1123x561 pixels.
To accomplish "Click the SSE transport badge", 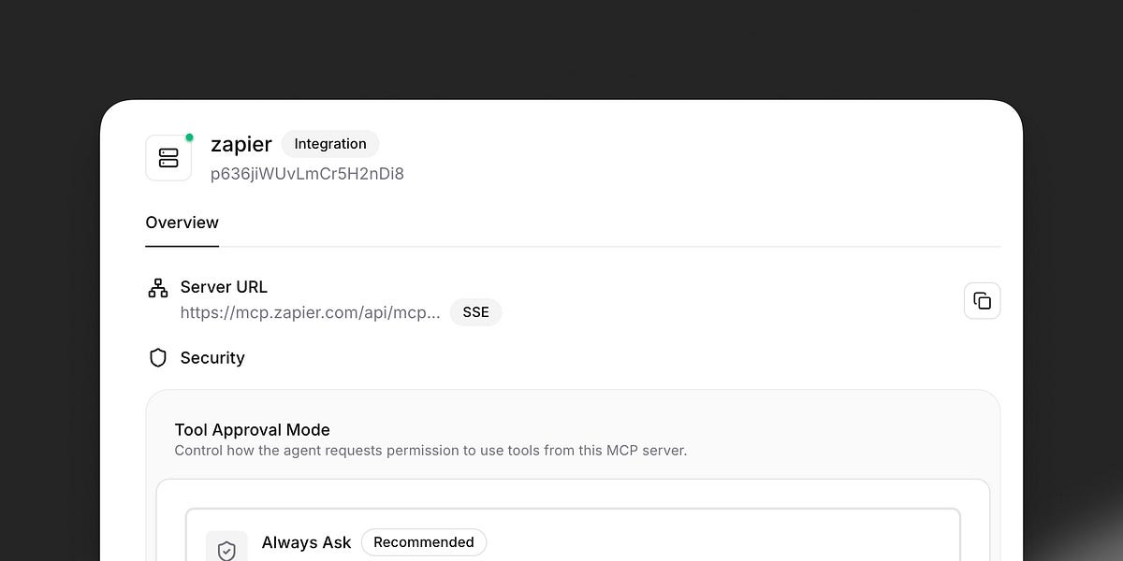I will pos(476,312).
